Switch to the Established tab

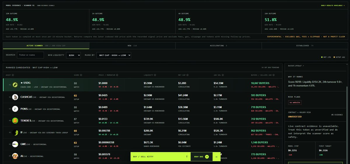tap(304, 46)
